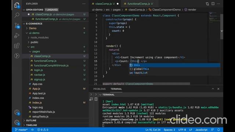Select 'globalThis' autocomplete suggestion
The height and width of the screenshot is (132, 235).
[x=175, y=69]
